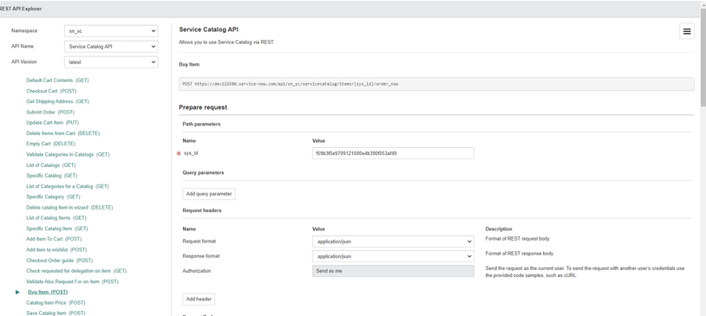The width and height of the screenshot is (706, 316).
Task: Click the Send as me authorization field
Action: pos(393,271)
